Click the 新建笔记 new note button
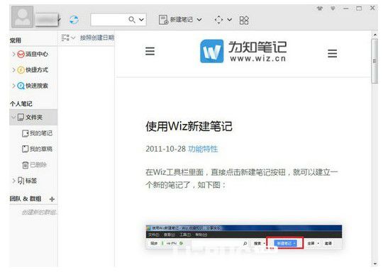The height and width of the screenshot is (272, 383). pyautogui.click(x=176, y=20)
